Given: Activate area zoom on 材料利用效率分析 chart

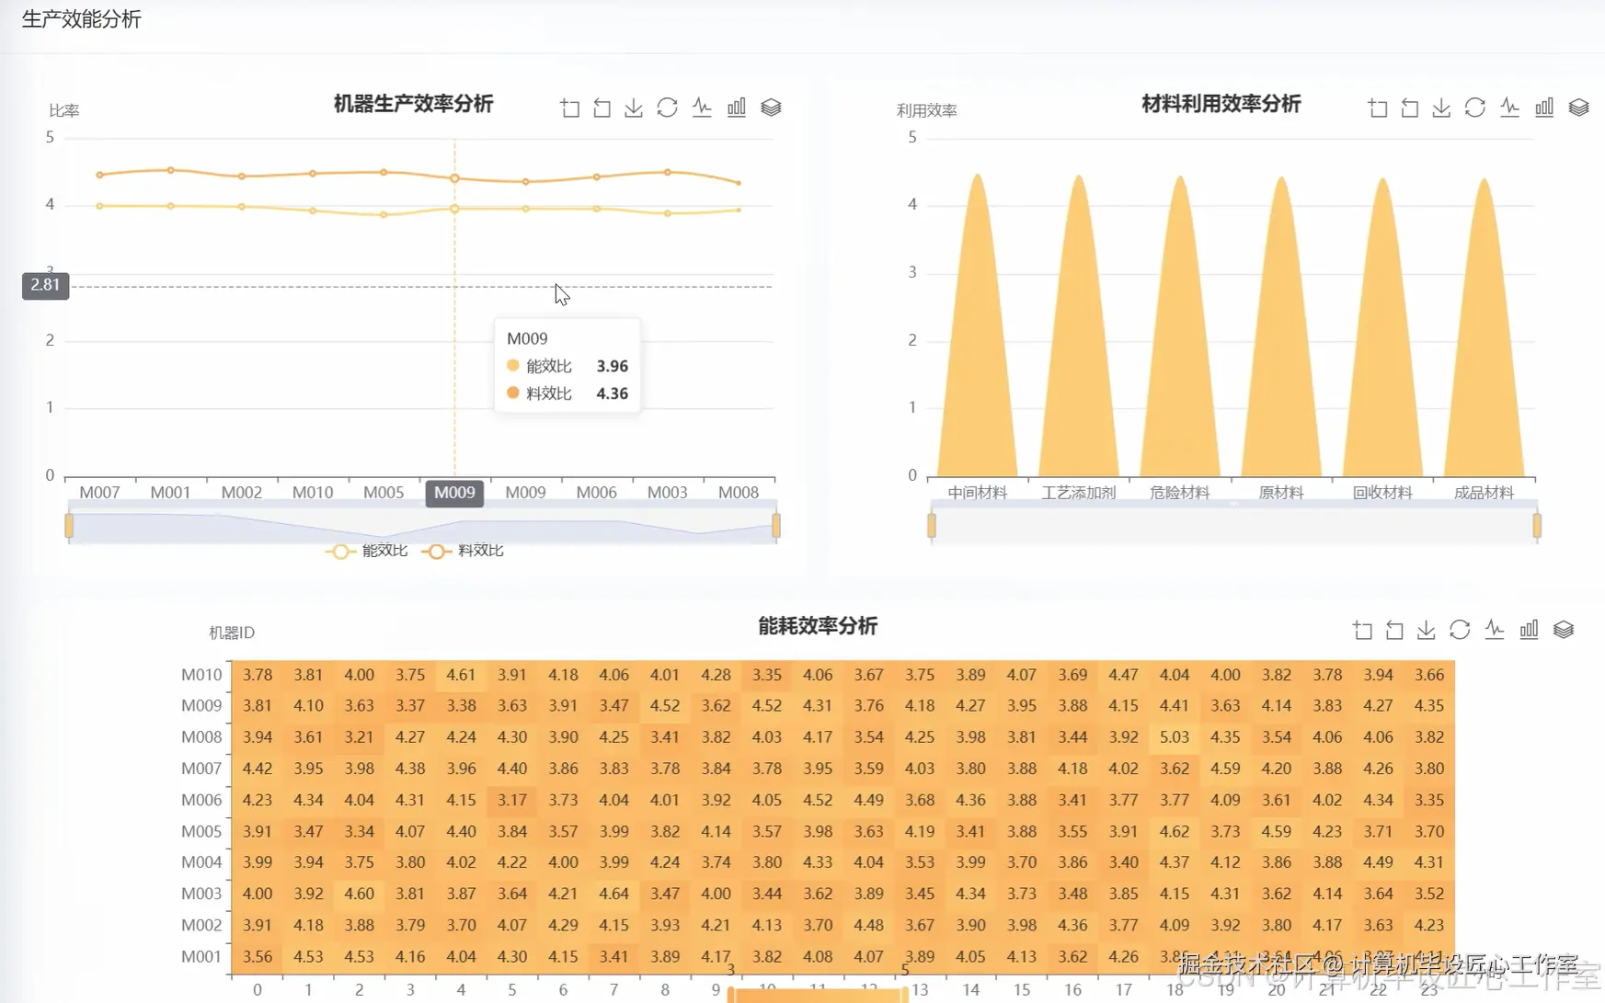Looking at the screenshot, I should pyautogui.click(x=1378, y=107).
